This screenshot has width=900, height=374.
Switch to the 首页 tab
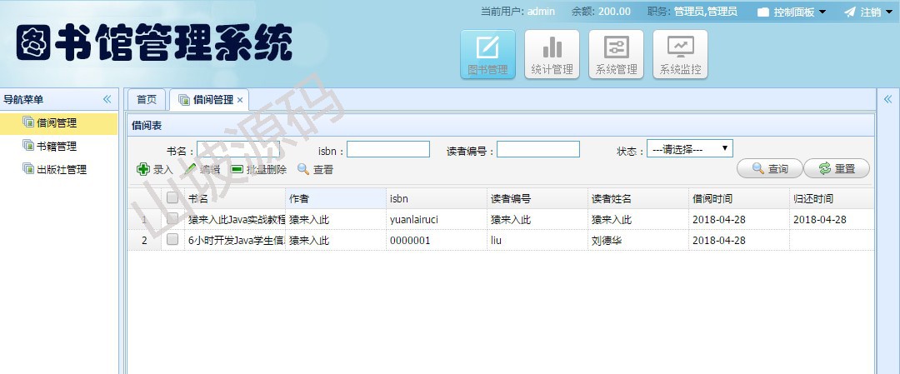(147, 99)
